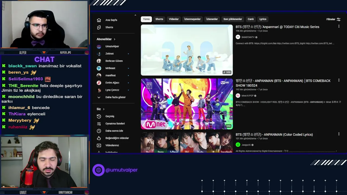Screen dimensions: 347x195
Task: Click THE_Serenite username in chat
Action: pos(23,86)
